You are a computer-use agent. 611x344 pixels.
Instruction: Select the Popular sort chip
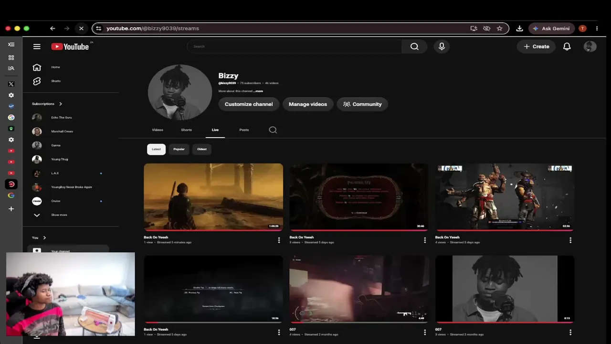tap(179, 149)
